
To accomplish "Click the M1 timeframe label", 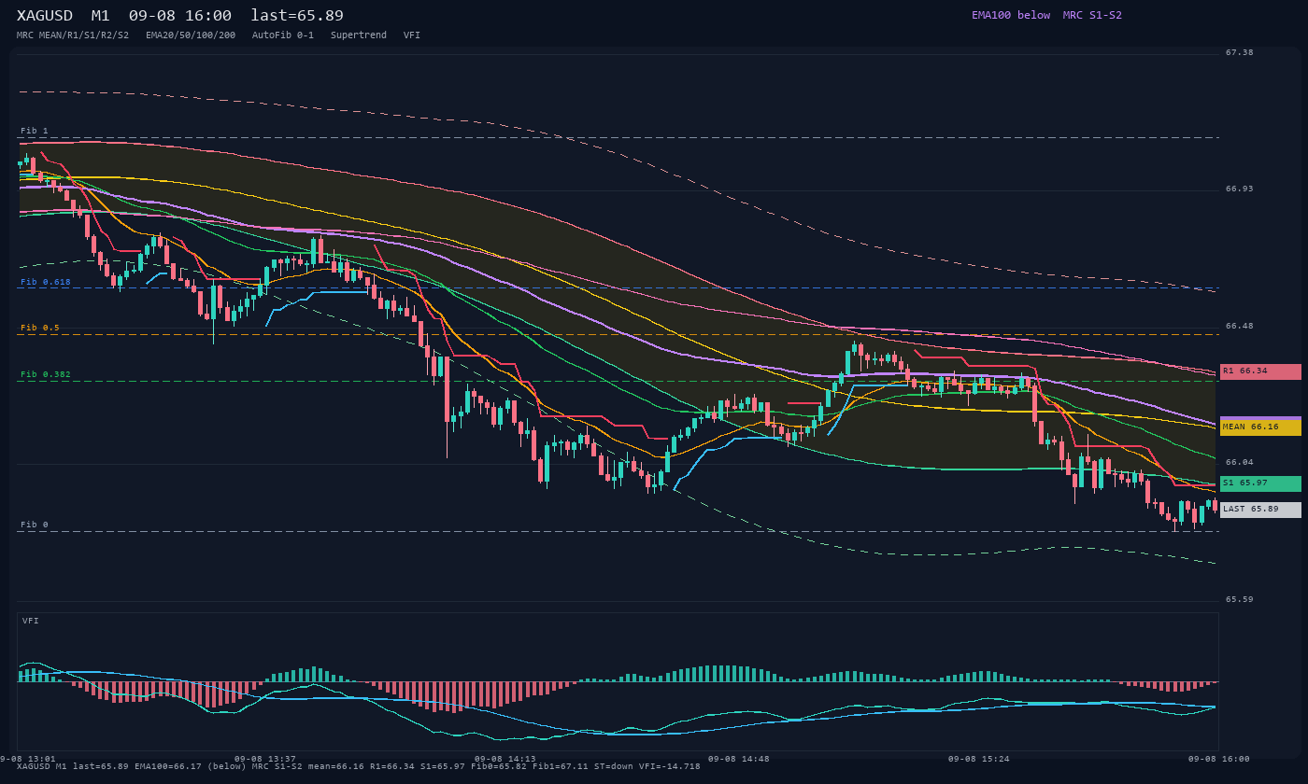I will tap(101, 16).
